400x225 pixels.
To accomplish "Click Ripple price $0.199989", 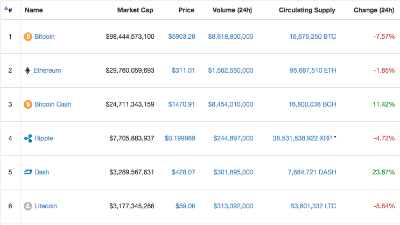I will point(180,138).
